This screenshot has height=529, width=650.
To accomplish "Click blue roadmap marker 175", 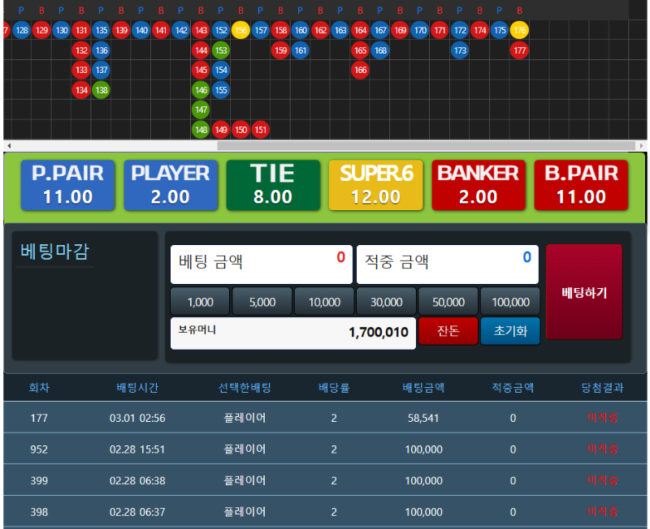I will tap(500, 30).
